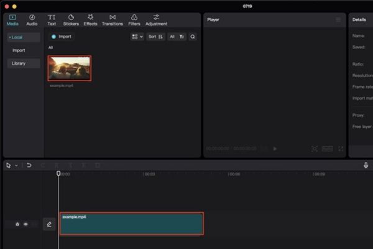The image size is (373, 249).
Task: Open the Text tab
Action: pos(52,20)
